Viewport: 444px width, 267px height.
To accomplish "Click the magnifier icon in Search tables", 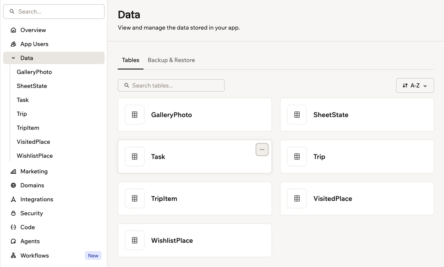I will coord(127,85).
